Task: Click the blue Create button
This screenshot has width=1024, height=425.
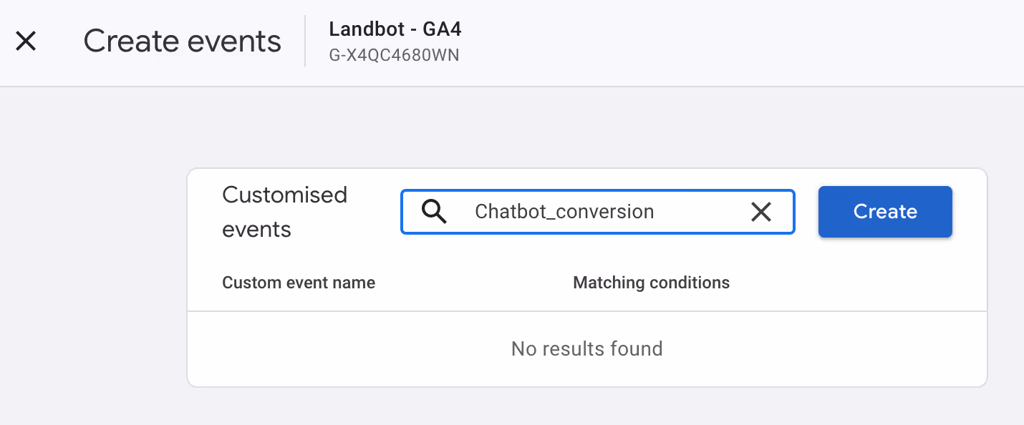Action: point(885,211)
